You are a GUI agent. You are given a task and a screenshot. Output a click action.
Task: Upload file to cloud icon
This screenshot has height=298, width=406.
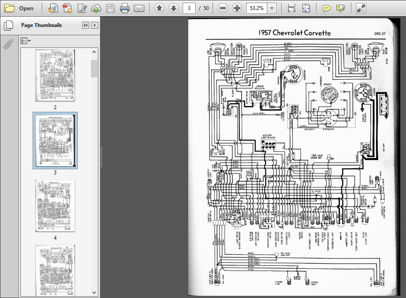click(96, 8)
